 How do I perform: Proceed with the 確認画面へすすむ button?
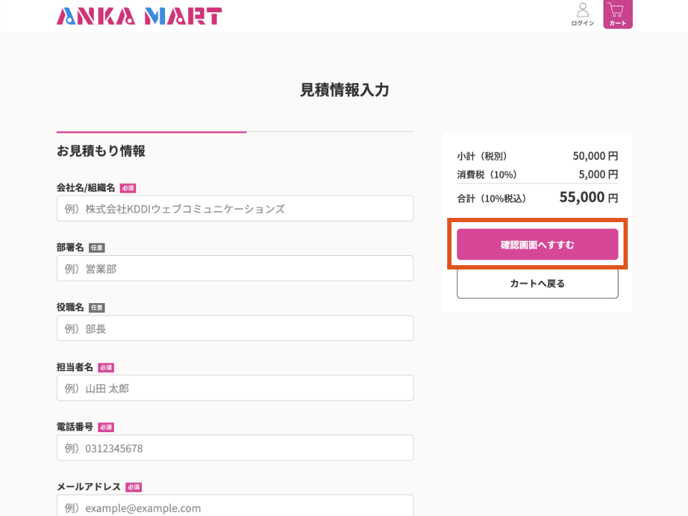[x=537, y=244]
